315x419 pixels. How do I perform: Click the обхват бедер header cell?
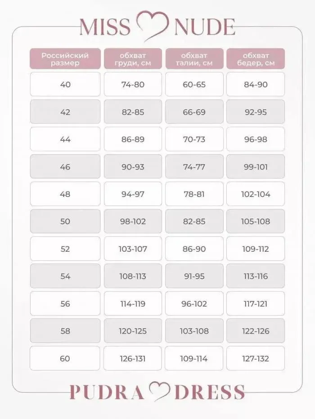pos(256,59)
